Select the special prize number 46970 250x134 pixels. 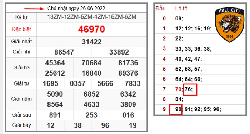[91, 29]
